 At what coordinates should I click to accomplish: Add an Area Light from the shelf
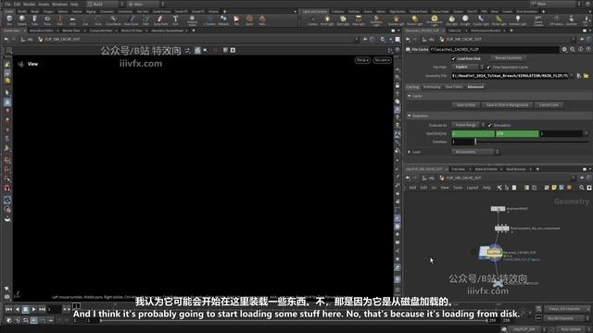pos(359,20)
